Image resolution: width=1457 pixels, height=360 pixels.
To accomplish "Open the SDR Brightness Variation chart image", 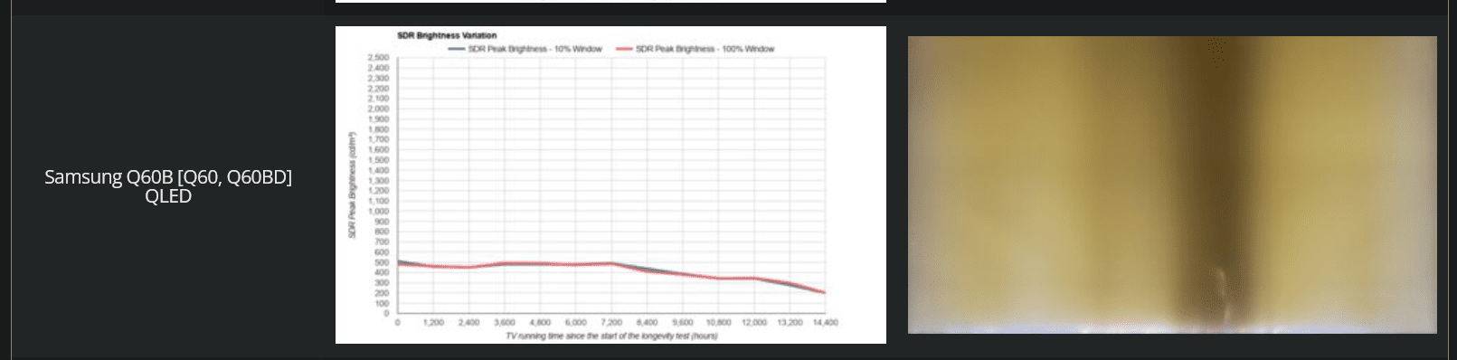I will pyautogui.click(x=610, y=185).
